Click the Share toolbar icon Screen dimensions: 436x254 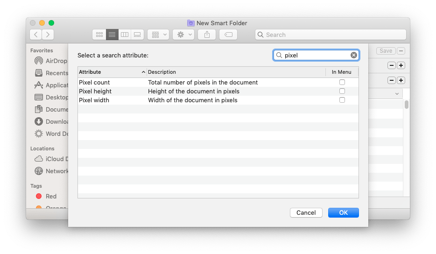(207, 35)
